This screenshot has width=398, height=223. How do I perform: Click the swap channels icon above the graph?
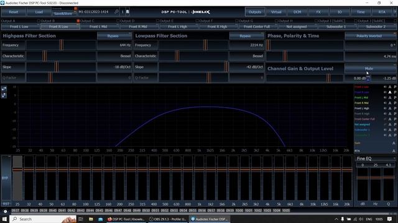[4, 89]
